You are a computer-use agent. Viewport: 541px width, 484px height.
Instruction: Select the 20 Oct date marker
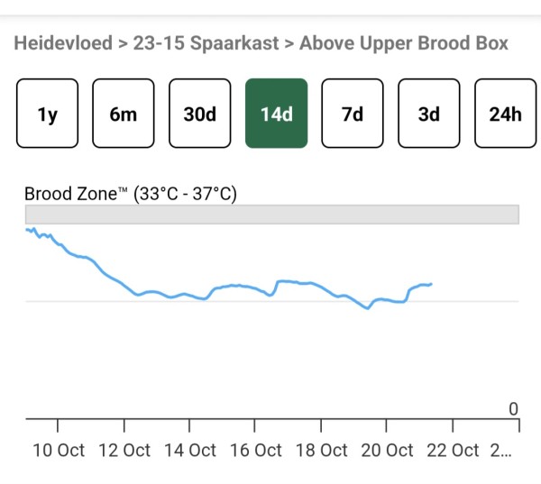tap(388, 451)
